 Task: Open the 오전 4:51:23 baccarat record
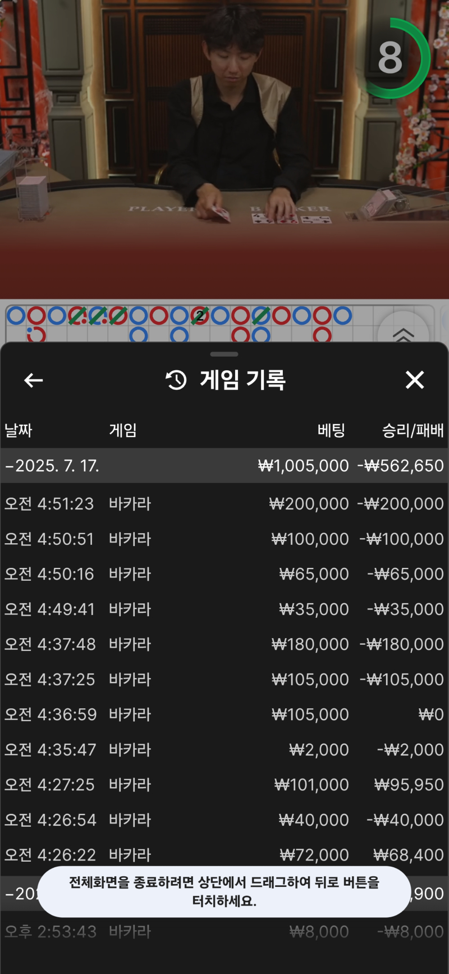(x=224, y=504)
